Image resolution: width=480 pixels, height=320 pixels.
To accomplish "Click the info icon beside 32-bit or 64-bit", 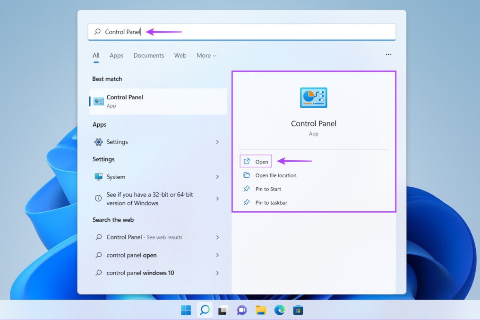I will (x=98, y=198).
